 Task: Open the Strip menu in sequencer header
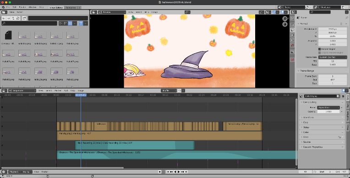coord(73,90)
